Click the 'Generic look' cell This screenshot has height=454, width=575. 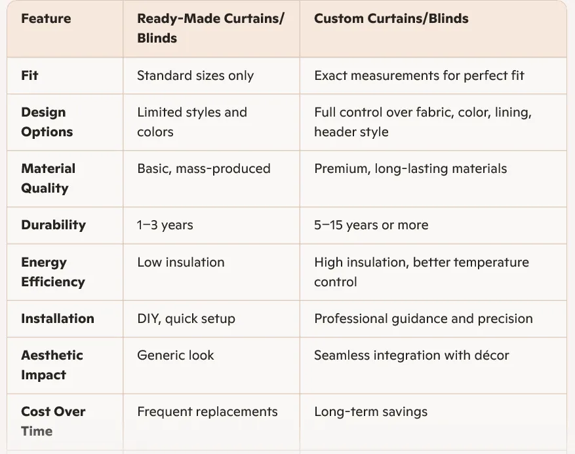click(x=175, y=355)
